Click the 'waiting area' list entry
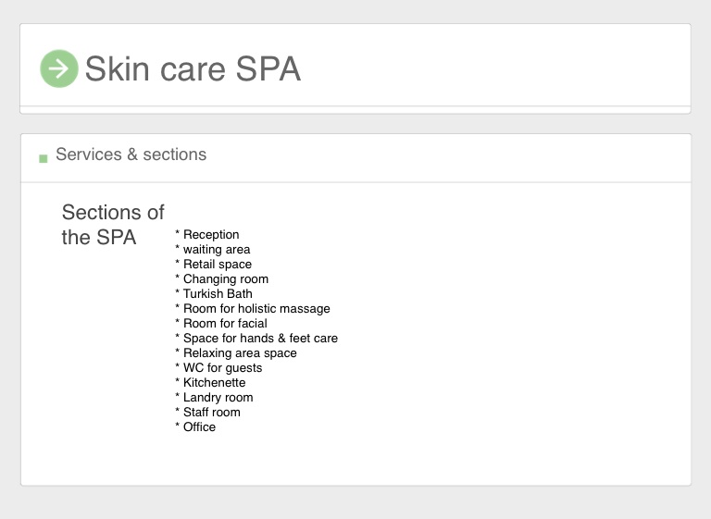 [x=216, y=250]
